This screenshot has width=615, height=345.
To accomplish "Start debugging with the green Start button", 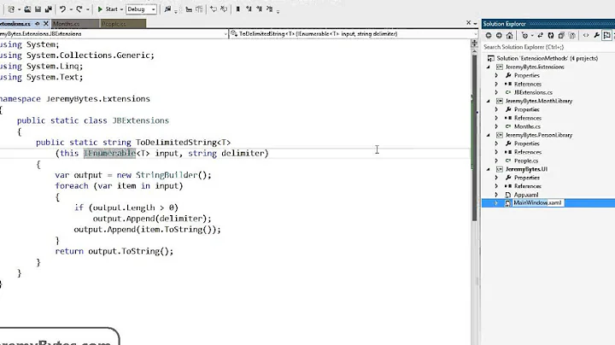I will tap(107, 9).
